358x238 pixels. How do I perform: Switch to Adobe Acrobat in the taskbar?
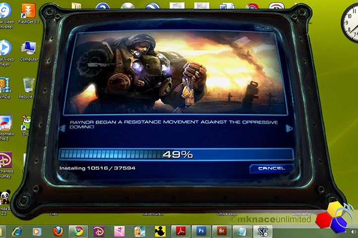click(180, 232)
